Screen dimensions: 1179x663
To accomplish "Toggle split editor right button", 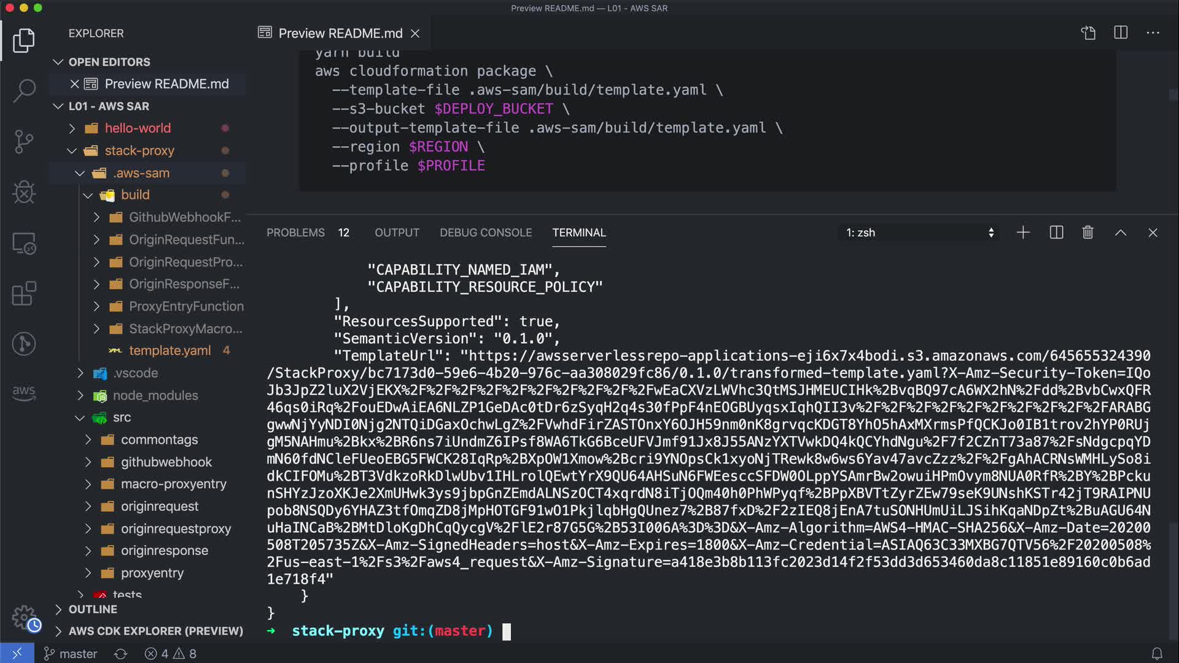I will point(1121,33).
